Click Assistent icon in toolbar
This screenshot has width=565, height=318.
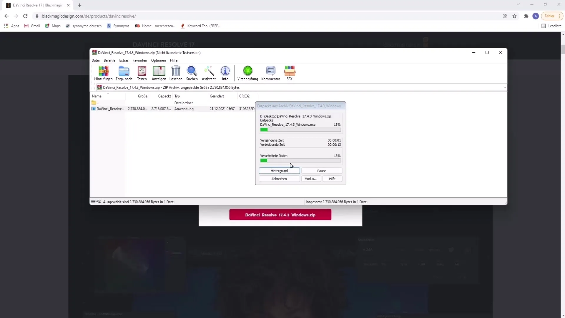point(209,73)
